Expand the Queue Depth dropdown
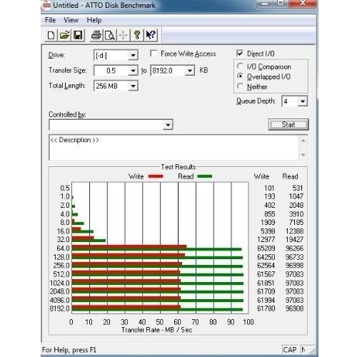 [303, 101]
